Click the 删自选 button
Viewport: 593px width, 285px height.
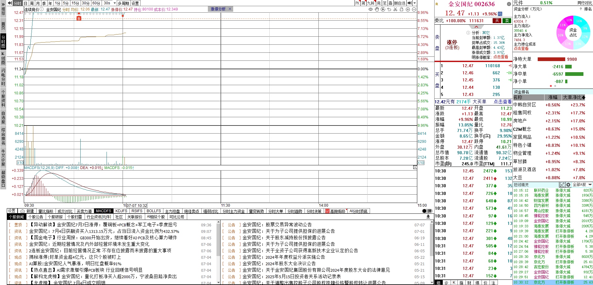pos(400,3)
